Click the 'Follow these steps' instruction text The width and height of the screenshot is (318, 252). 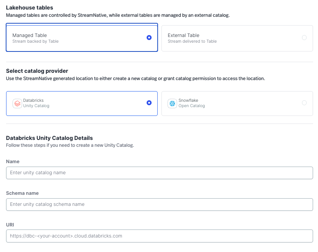click(70, 145)
